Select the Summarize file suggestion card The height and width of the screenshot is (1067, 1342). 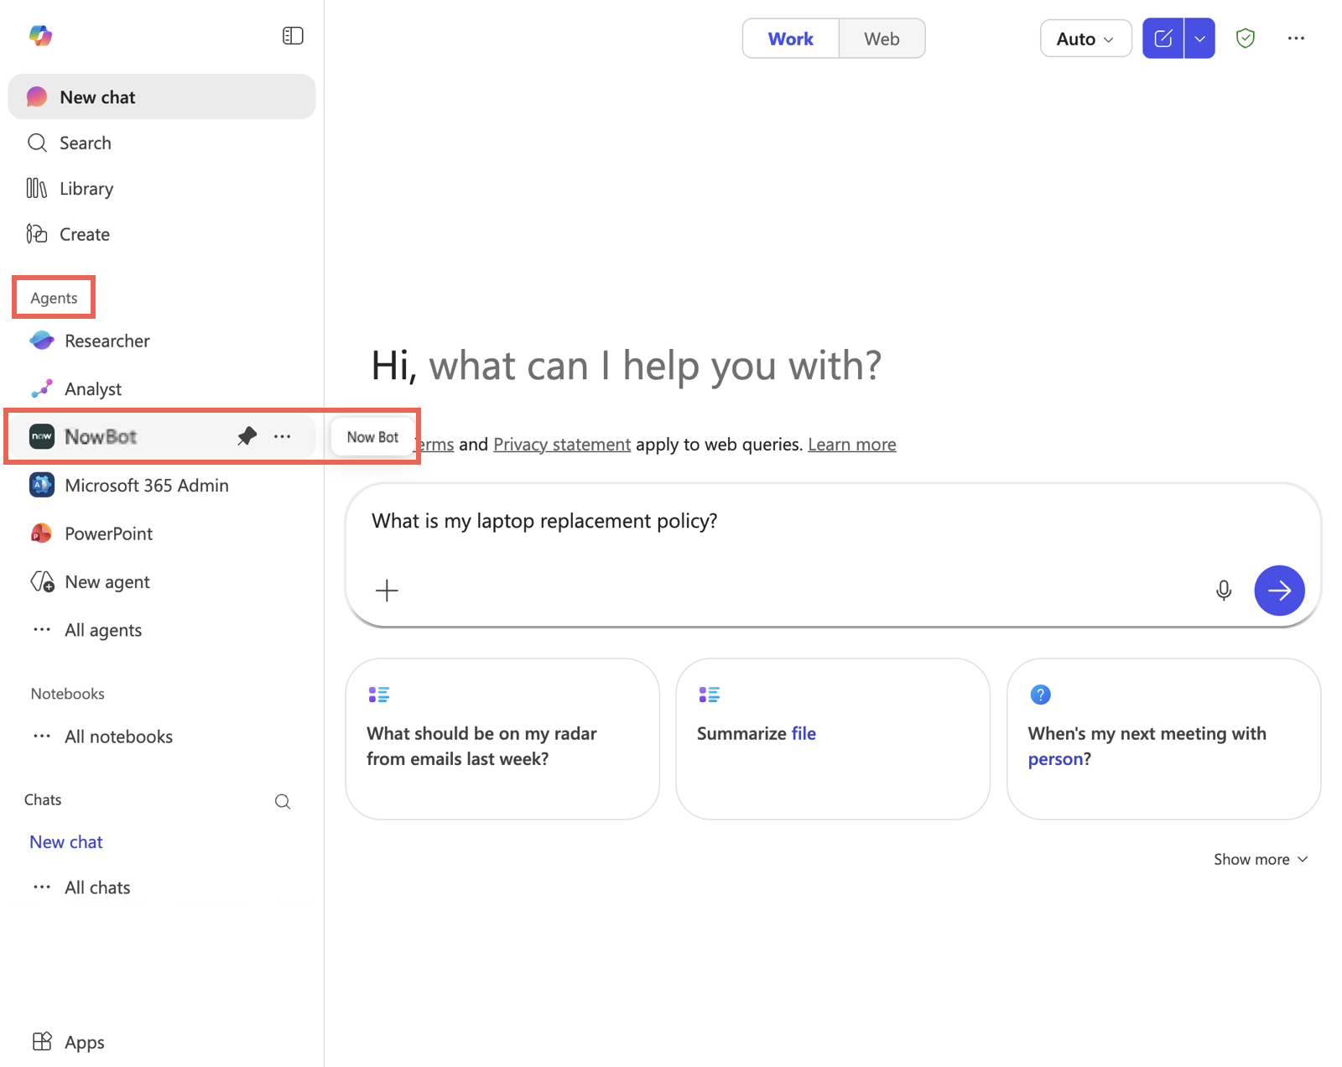833,739
